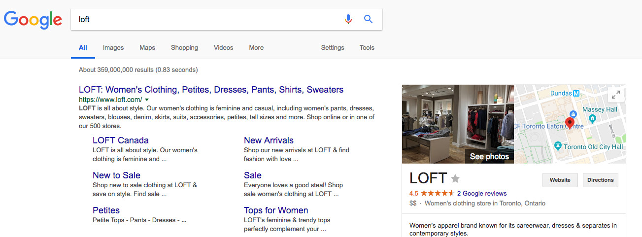The image size is (642, 237).
Task: Open the More search categories menu
Action: (256, 48)
